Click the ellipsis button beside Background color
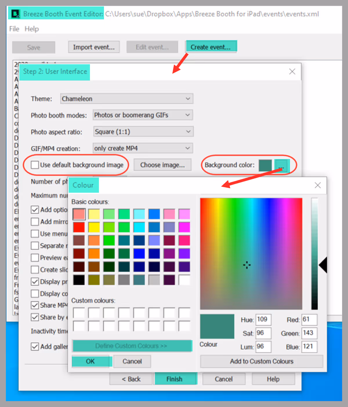This screenshot has height=407, width=348. (281, 165)
